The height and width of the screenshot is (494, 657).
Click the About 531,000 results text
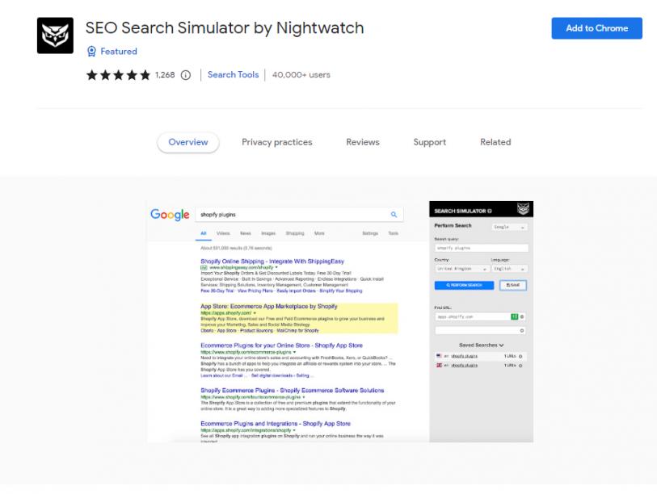click(x=236, y=249)
